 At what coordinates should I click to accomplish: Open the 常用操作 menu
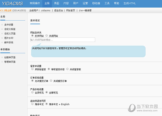coord(35,3)
